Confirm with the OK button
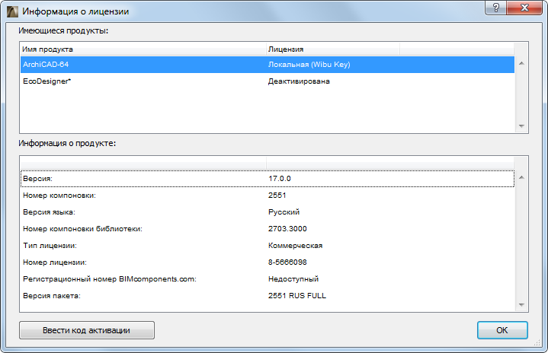This screenshot has width=548, height=353. coord(502,330)
